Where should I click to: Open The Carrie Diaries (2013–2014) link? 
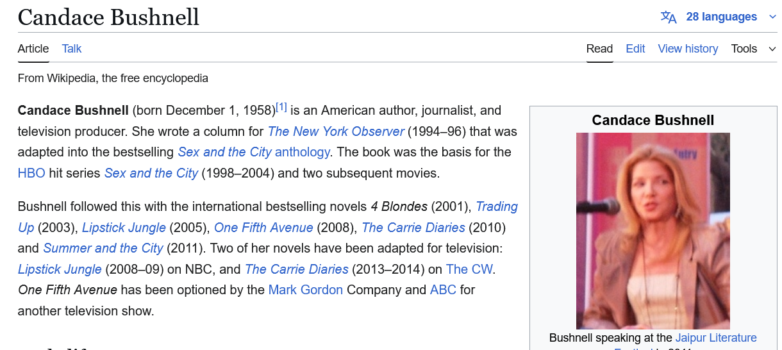tap(297, 269)
